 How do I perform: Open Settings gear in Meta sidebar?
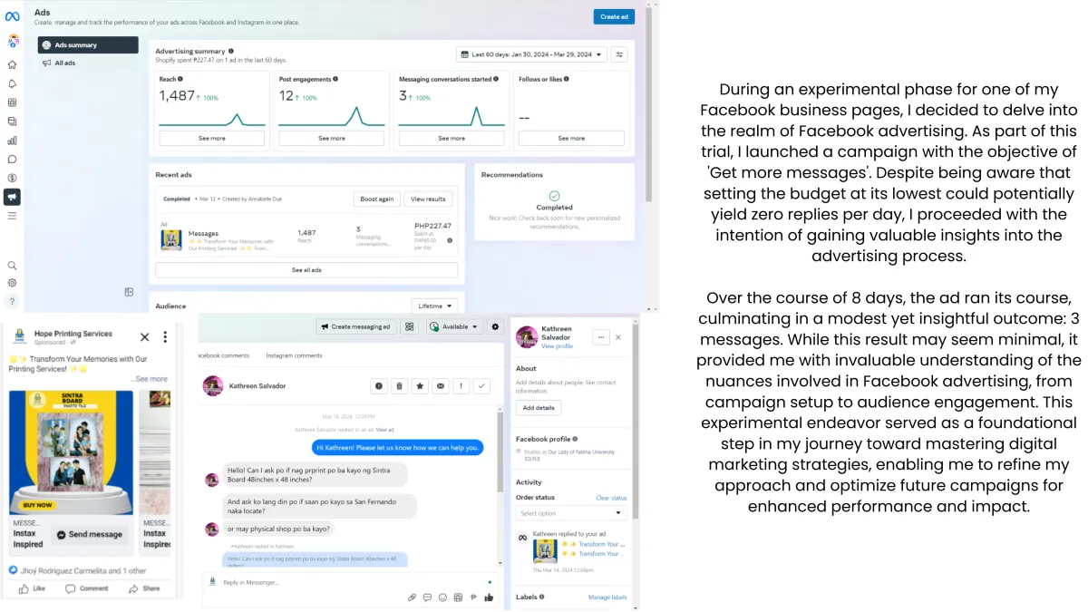[12, 283]
